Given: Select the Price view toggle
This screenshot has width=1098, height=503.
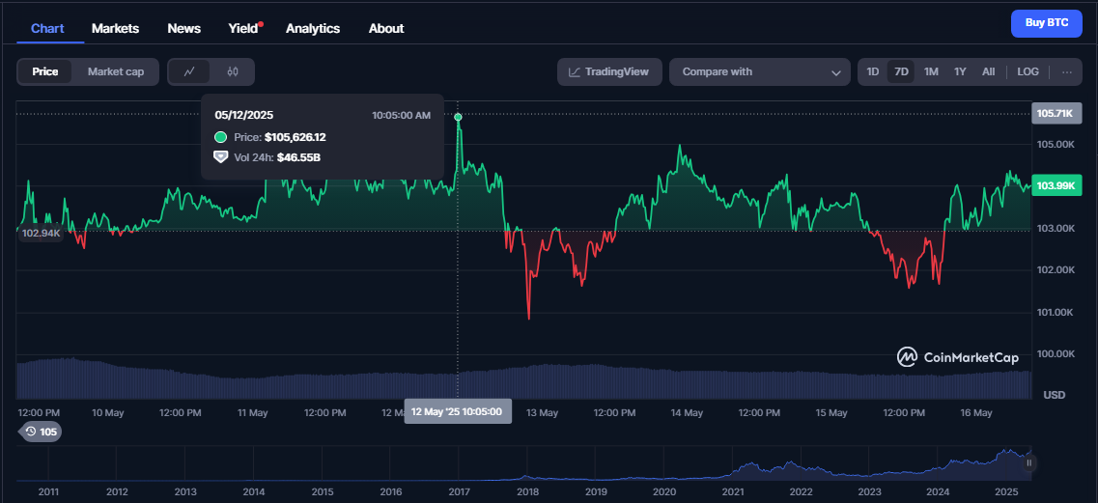Looking at the screenshot, I should point(44,71).
